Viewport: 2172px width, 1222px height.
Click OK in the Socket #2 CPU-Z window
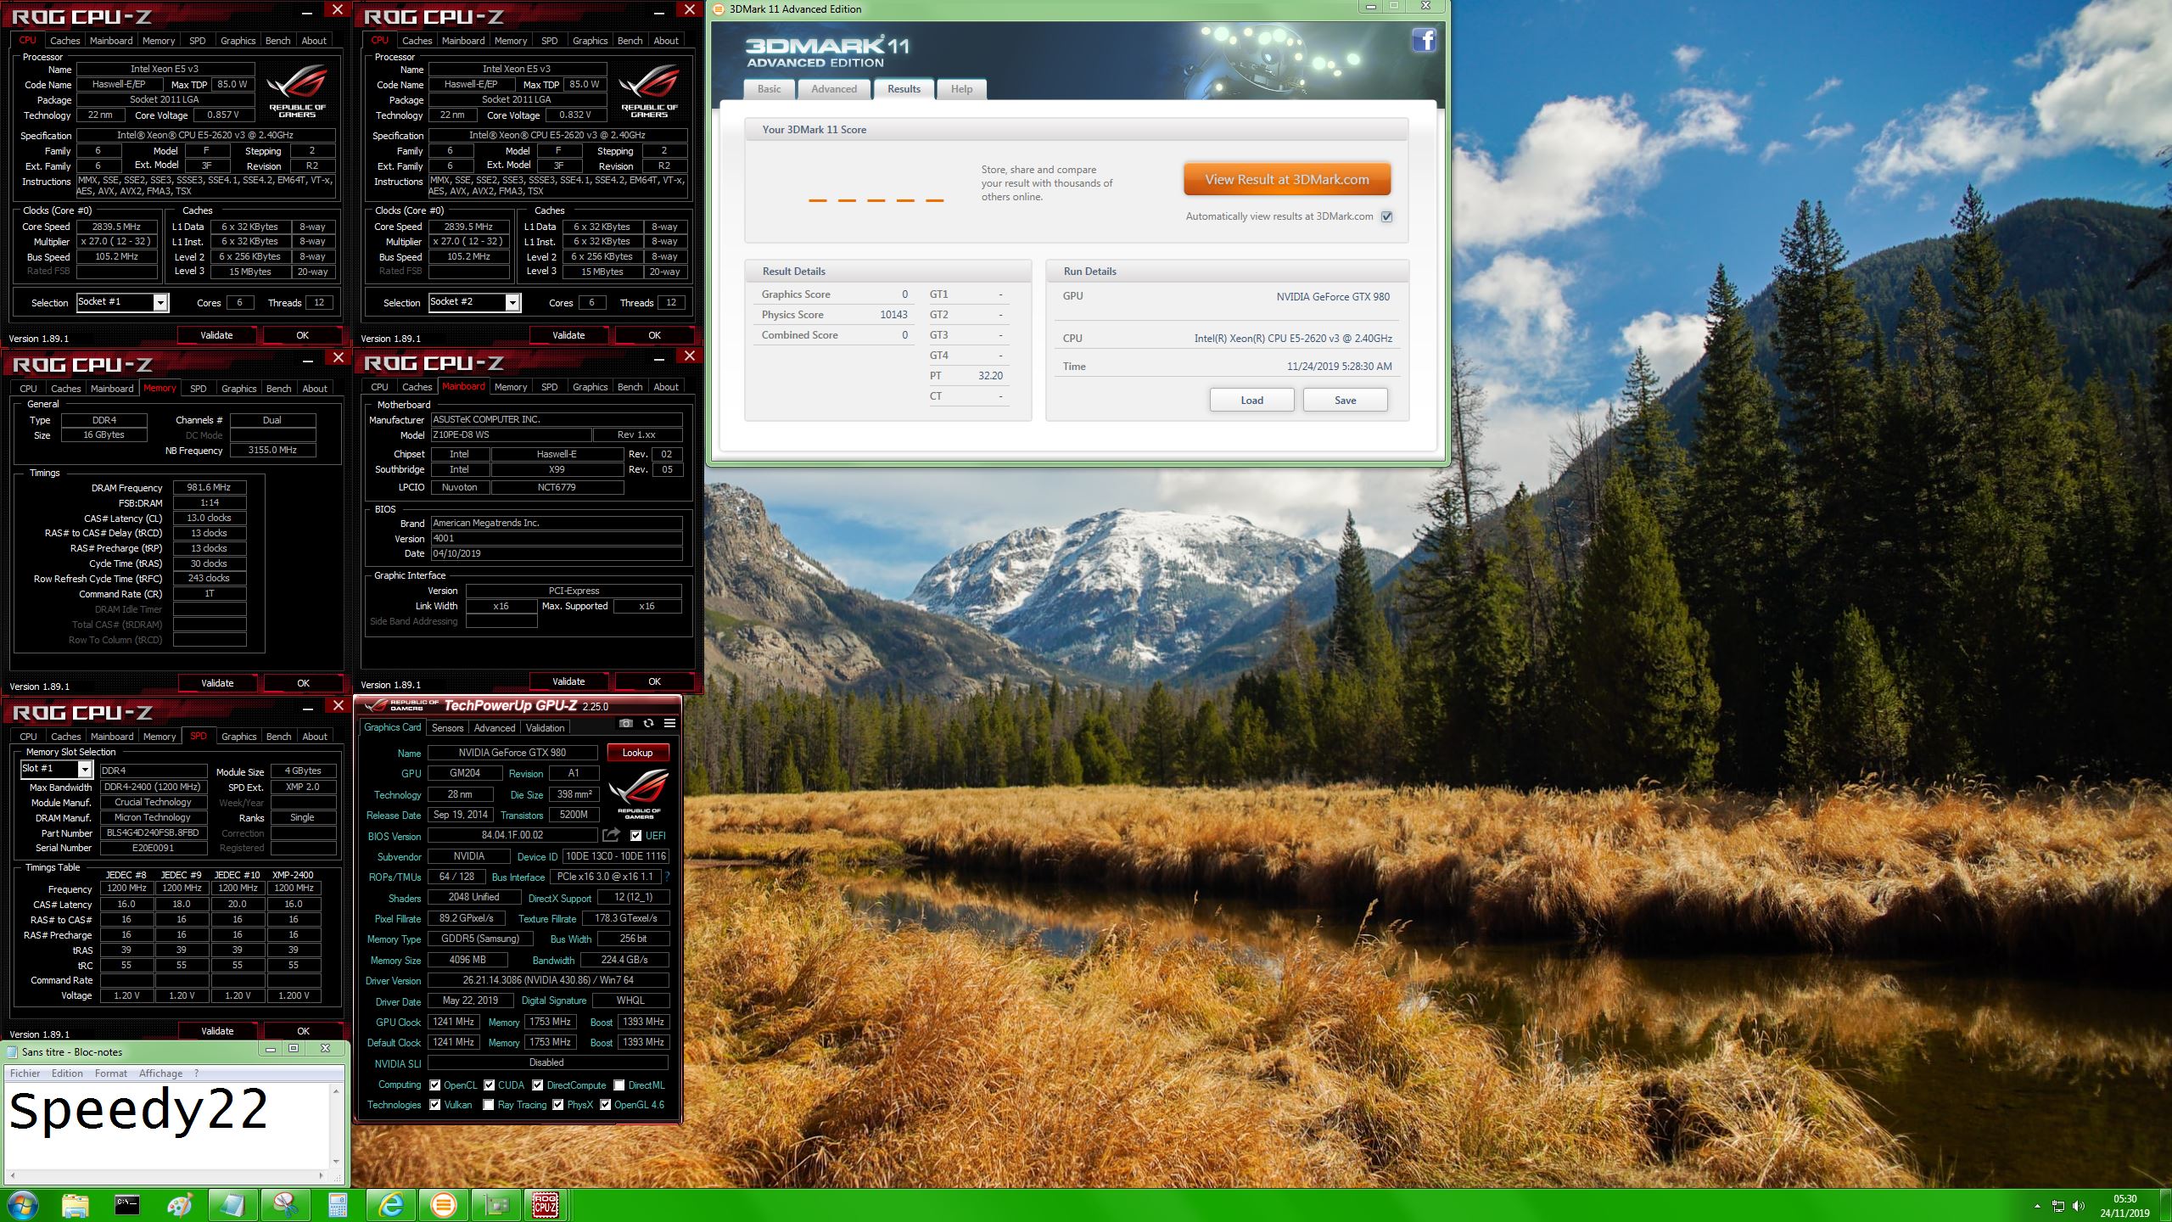(654, 335)
